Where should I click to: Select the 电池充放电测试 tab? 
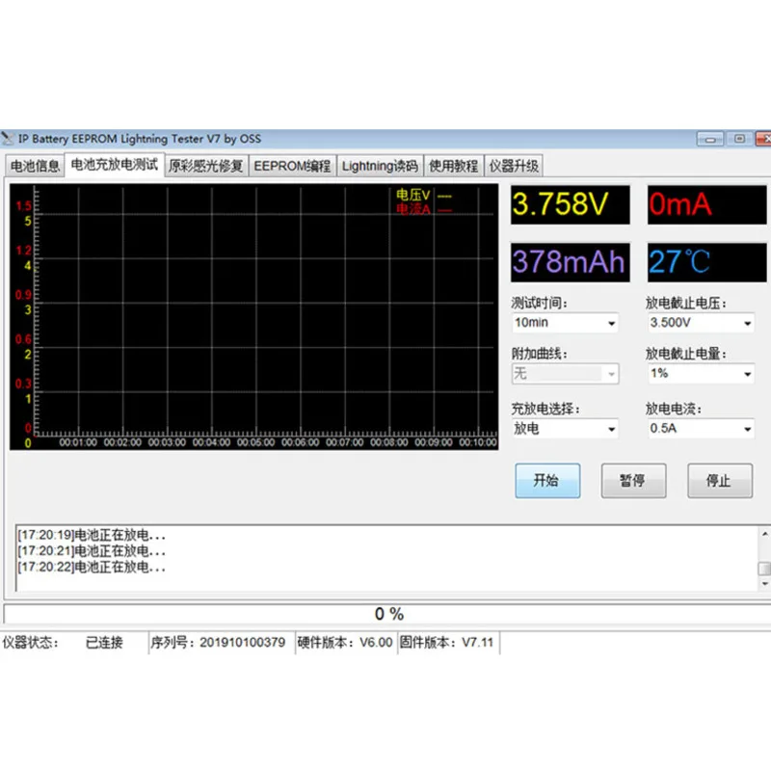[114, 164]
